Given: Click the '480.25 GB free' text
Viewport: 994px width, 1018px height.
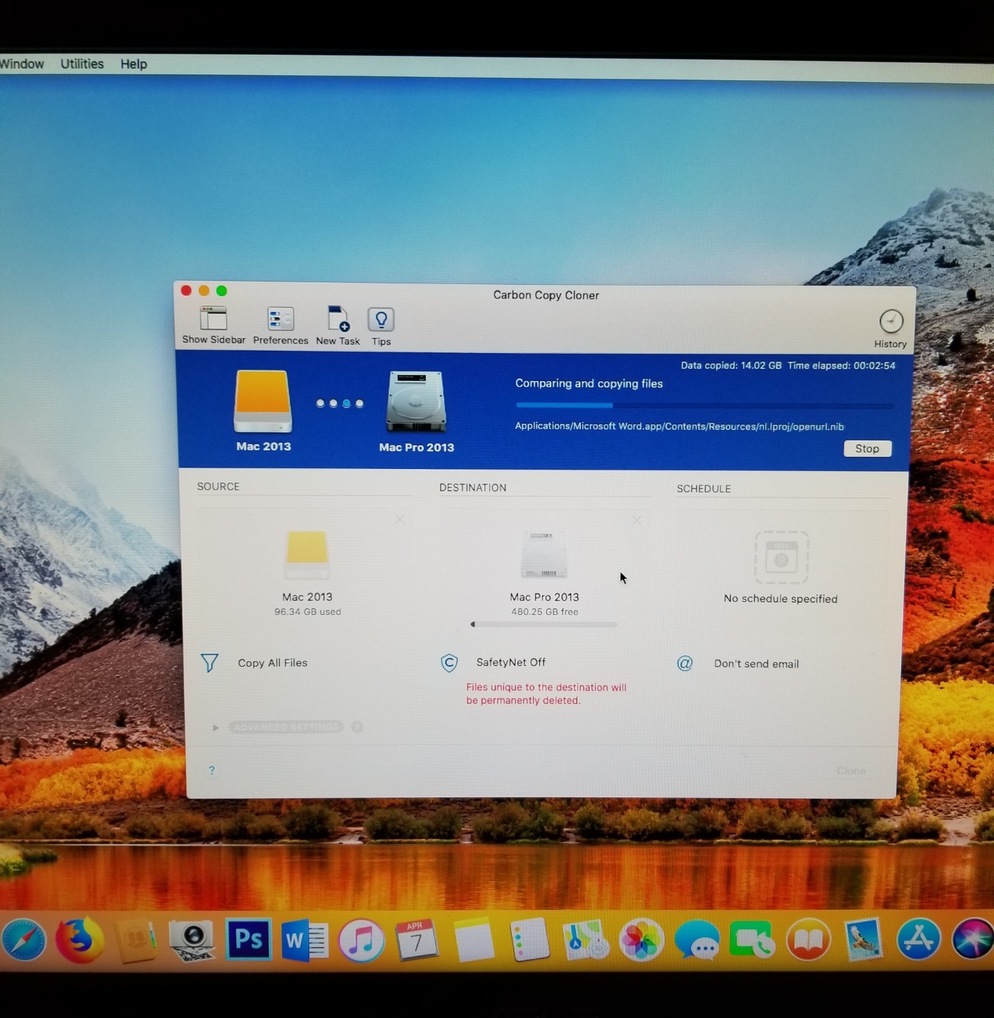Looking at the screenshot, I should (544, 611).
